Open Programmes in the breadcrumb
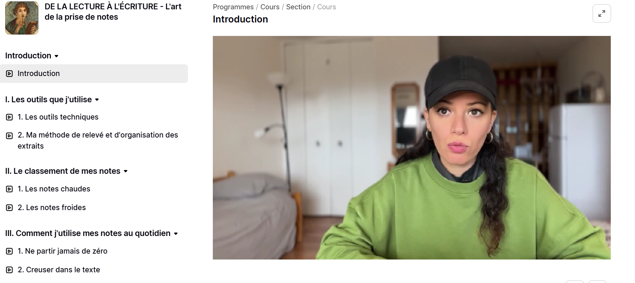Image resolution: width=635 pixels, height=283 pixels. (x=233, y=7)
